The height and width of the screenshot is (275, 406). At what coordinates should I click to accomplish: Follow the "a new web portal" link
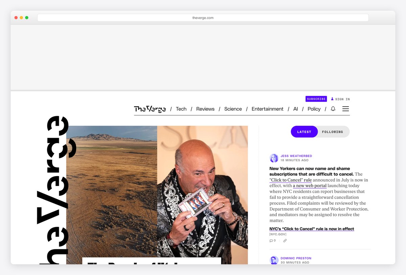coord(310,186)
